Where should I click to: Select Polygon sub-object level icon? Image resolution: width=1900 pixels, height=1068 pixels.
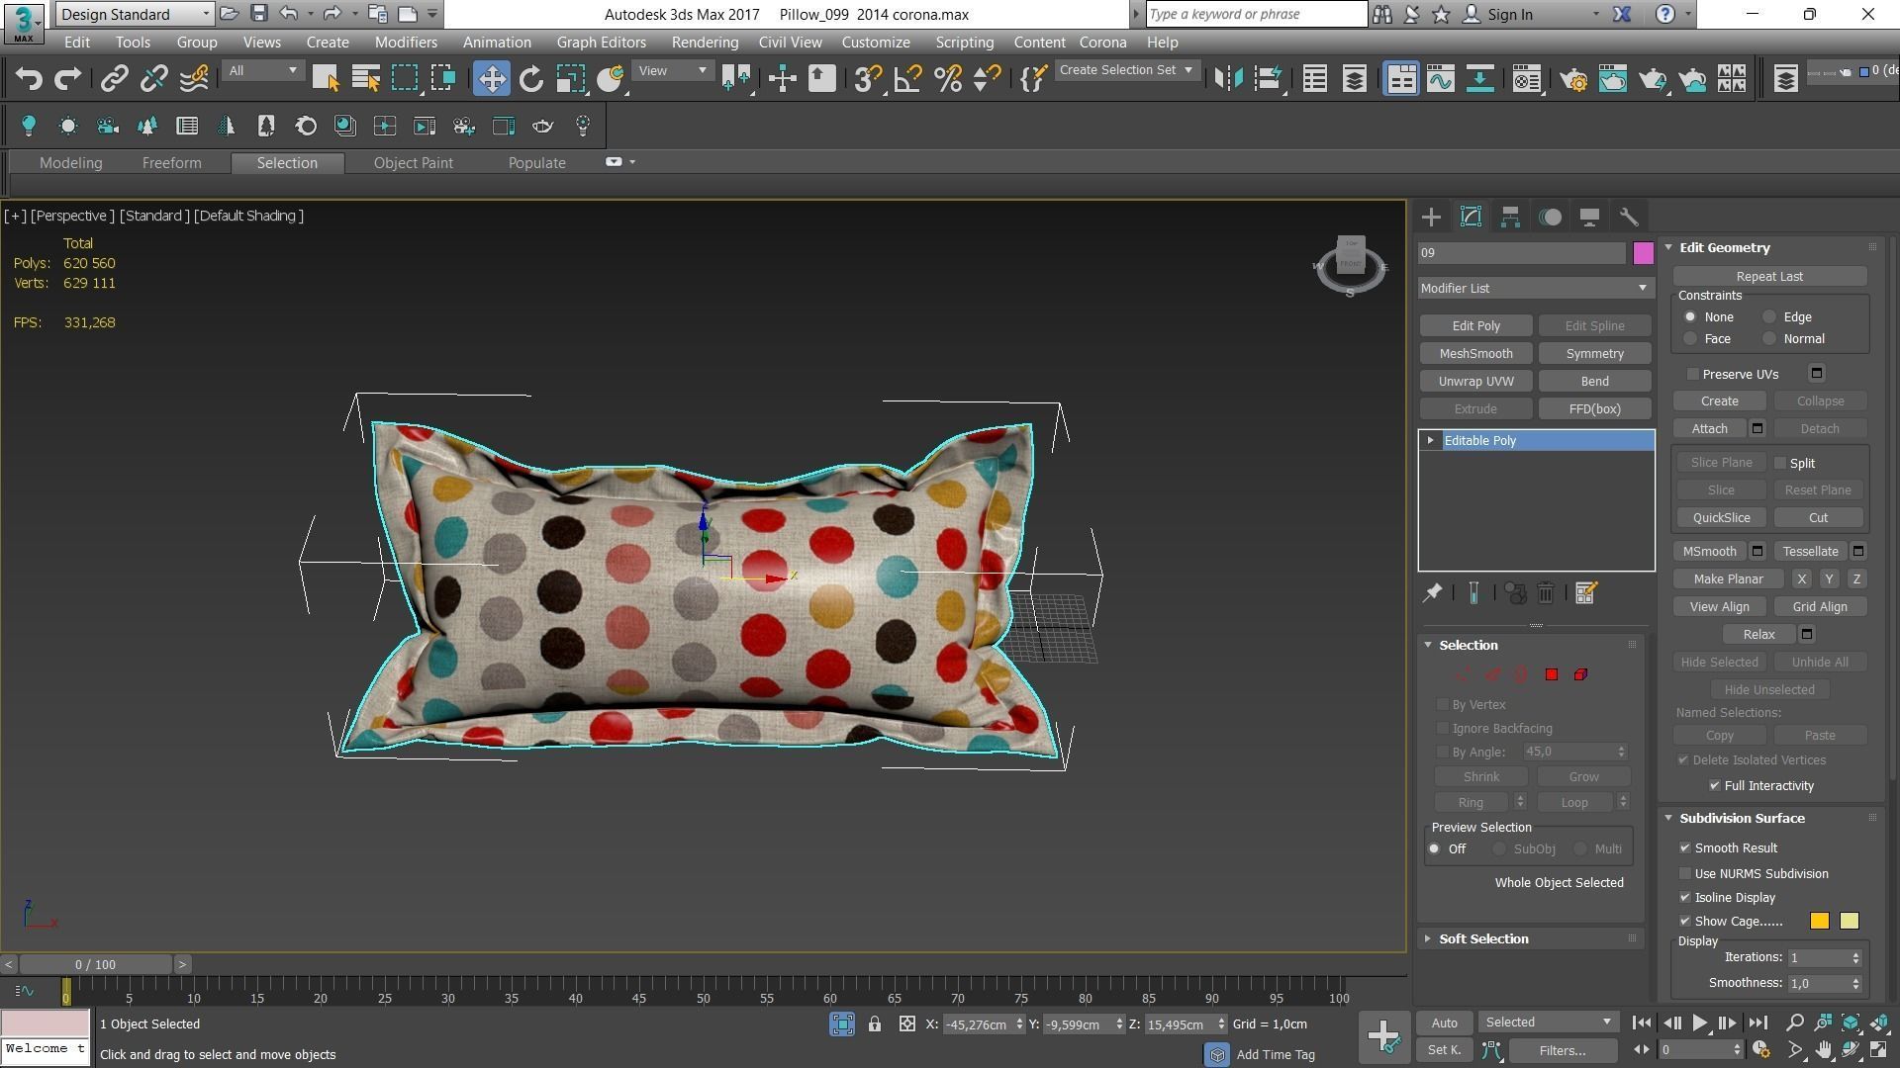[x=1552, y=674]
